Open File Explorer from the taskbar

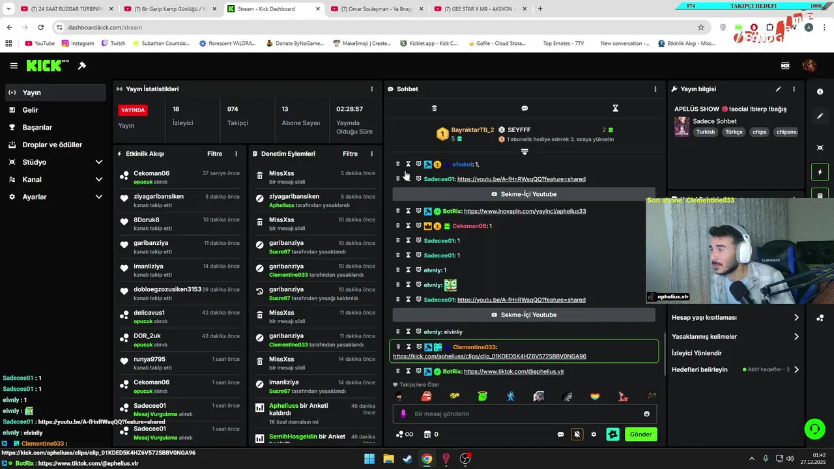[388, 459]
